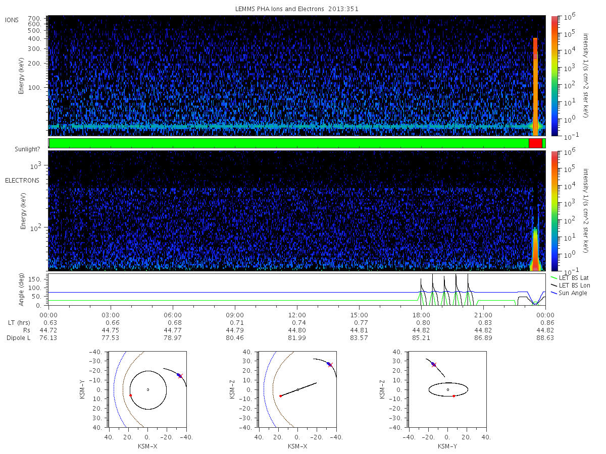Click the planet center in KSM-Y KSM-Z plot
Viewport: 606px width, 454px height.
(448, 389)
